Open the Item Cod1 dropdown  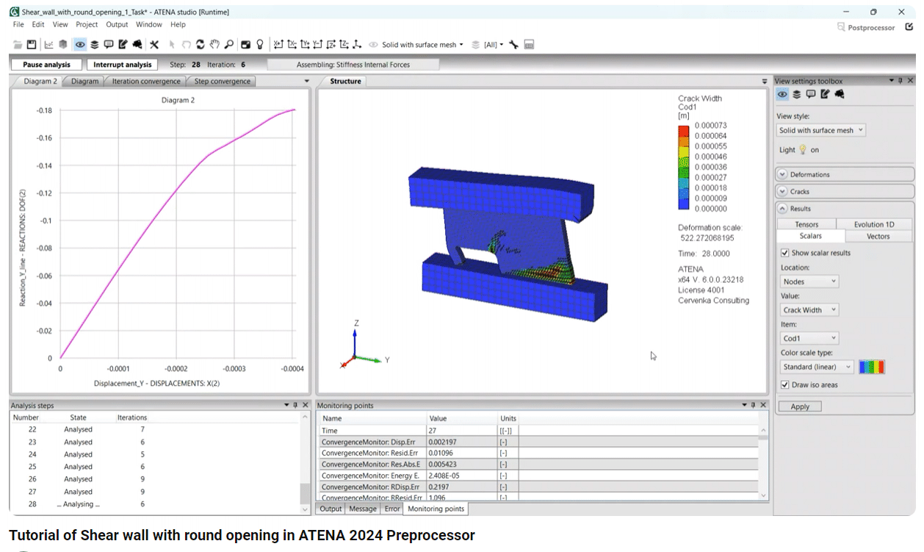tap(809, 338)
